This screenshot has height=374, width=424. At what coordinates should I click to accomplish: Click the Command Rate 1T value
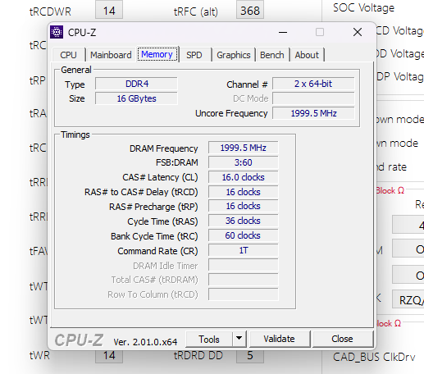point(243,250)
